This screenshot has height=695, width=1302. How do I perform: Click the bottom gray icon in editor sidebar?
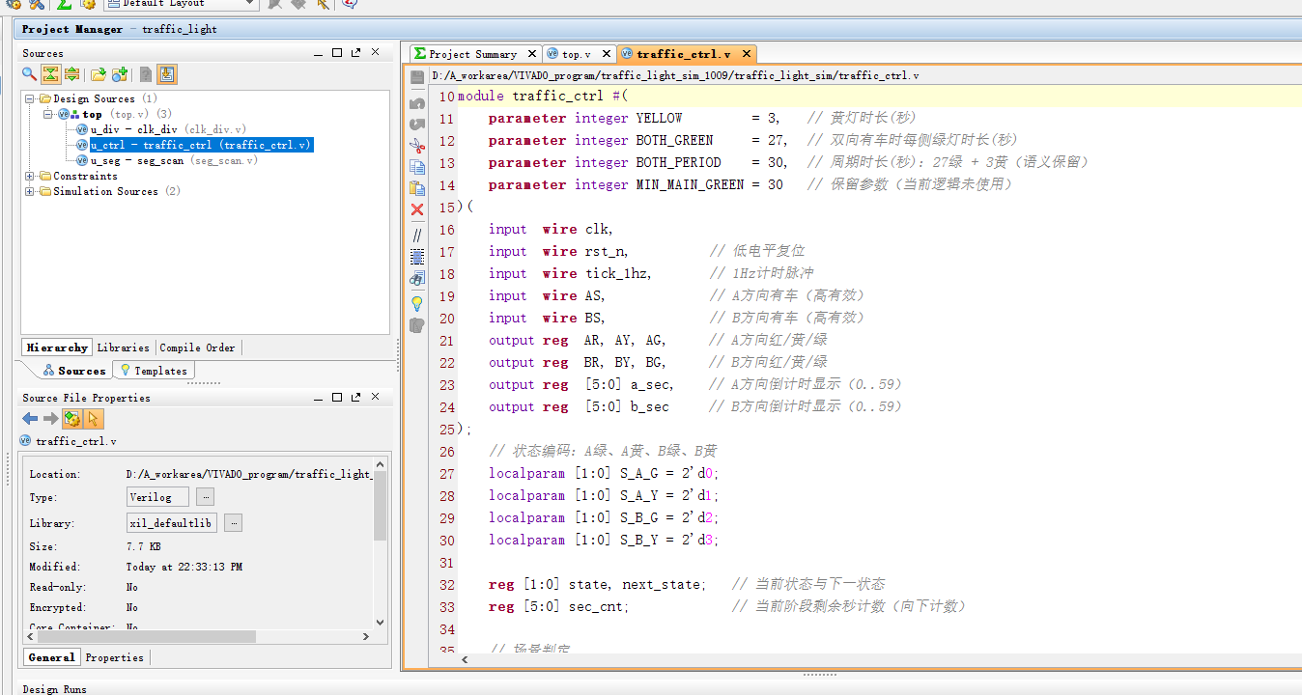417,325
